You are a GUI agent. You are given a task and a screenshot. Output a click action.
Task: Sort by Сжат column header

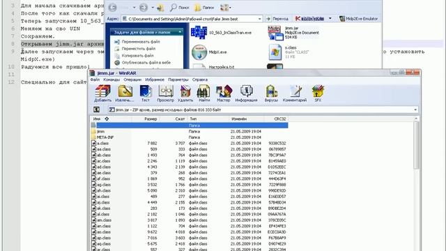tap(173, 119)
